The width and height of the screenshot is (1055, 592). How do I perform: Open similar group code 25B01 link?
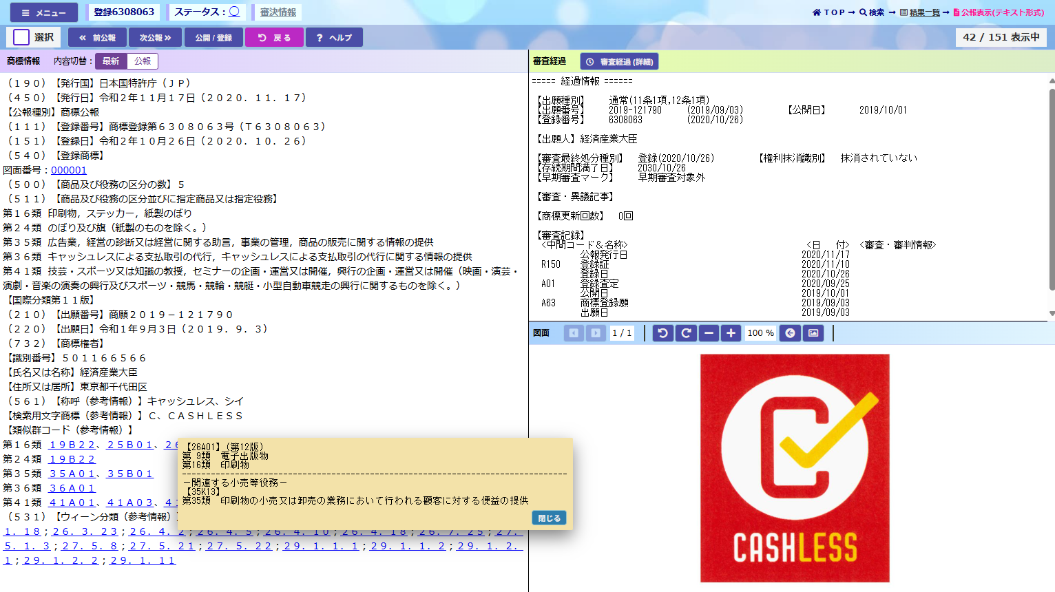[129, 445]
